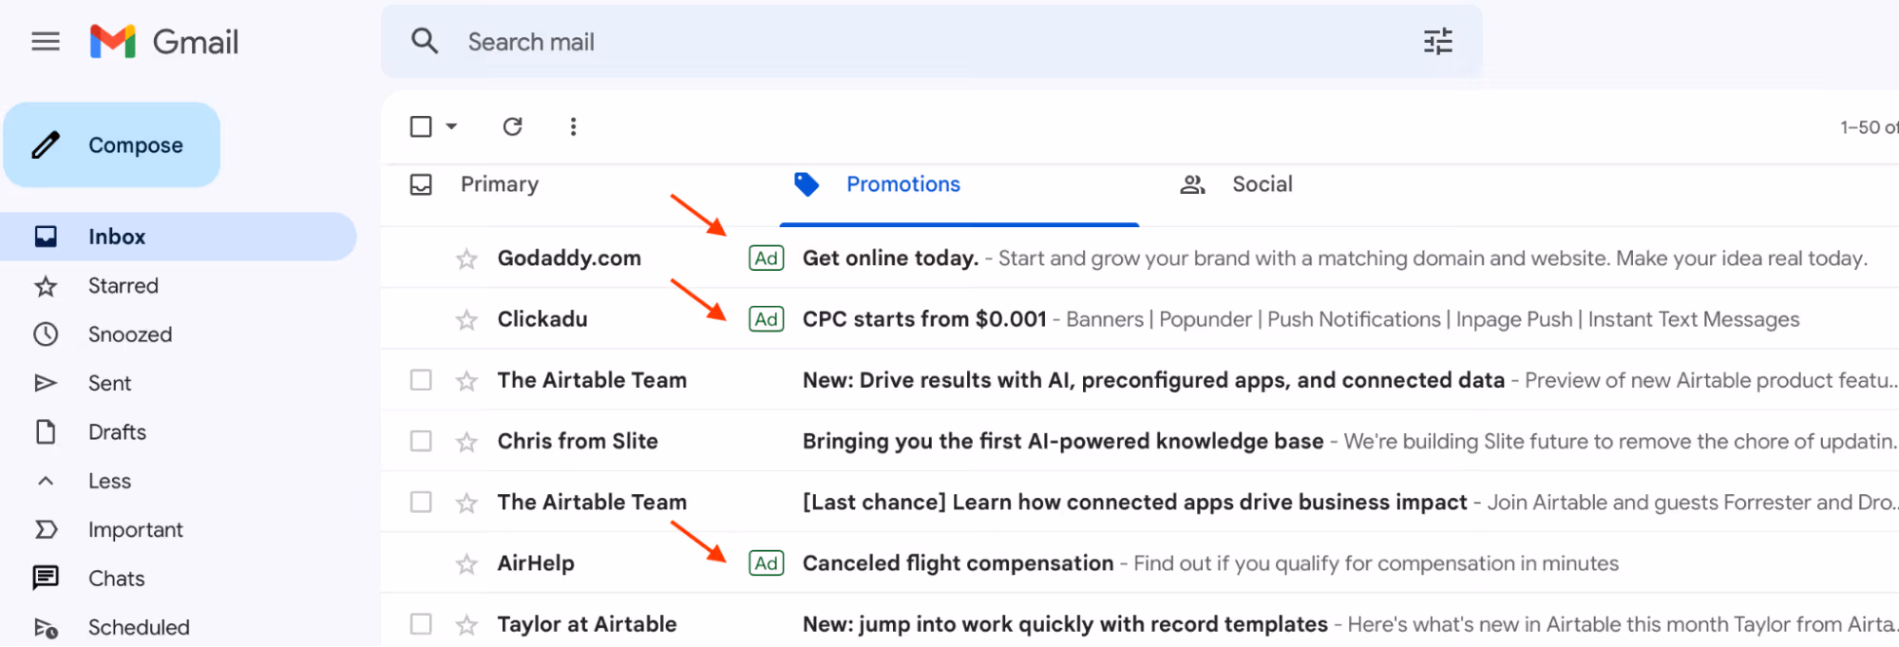This screenshot has width=1899, height=647.
Task: Open the select dropdown arrow beside checkbox
Action: 452,126
